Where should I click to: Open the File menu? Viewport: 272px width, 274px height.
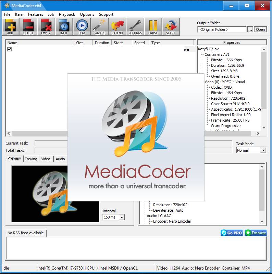point(7,14)
